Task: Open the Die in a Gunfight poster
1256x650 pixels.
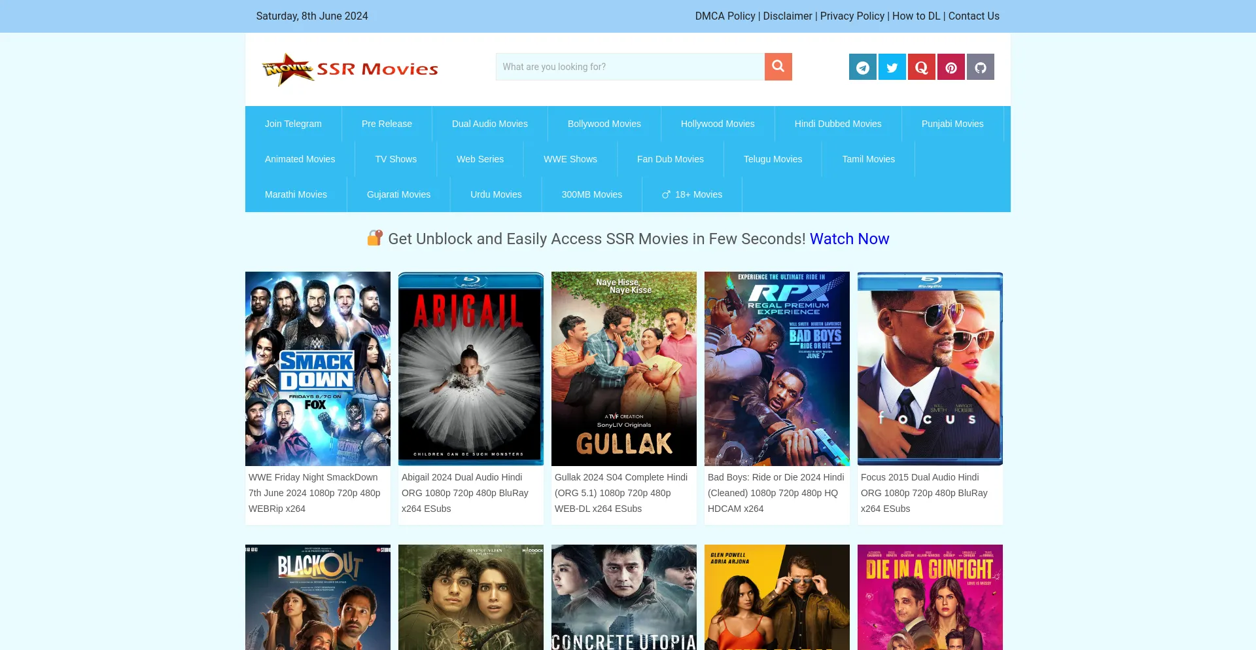Action: pos(930,597)
